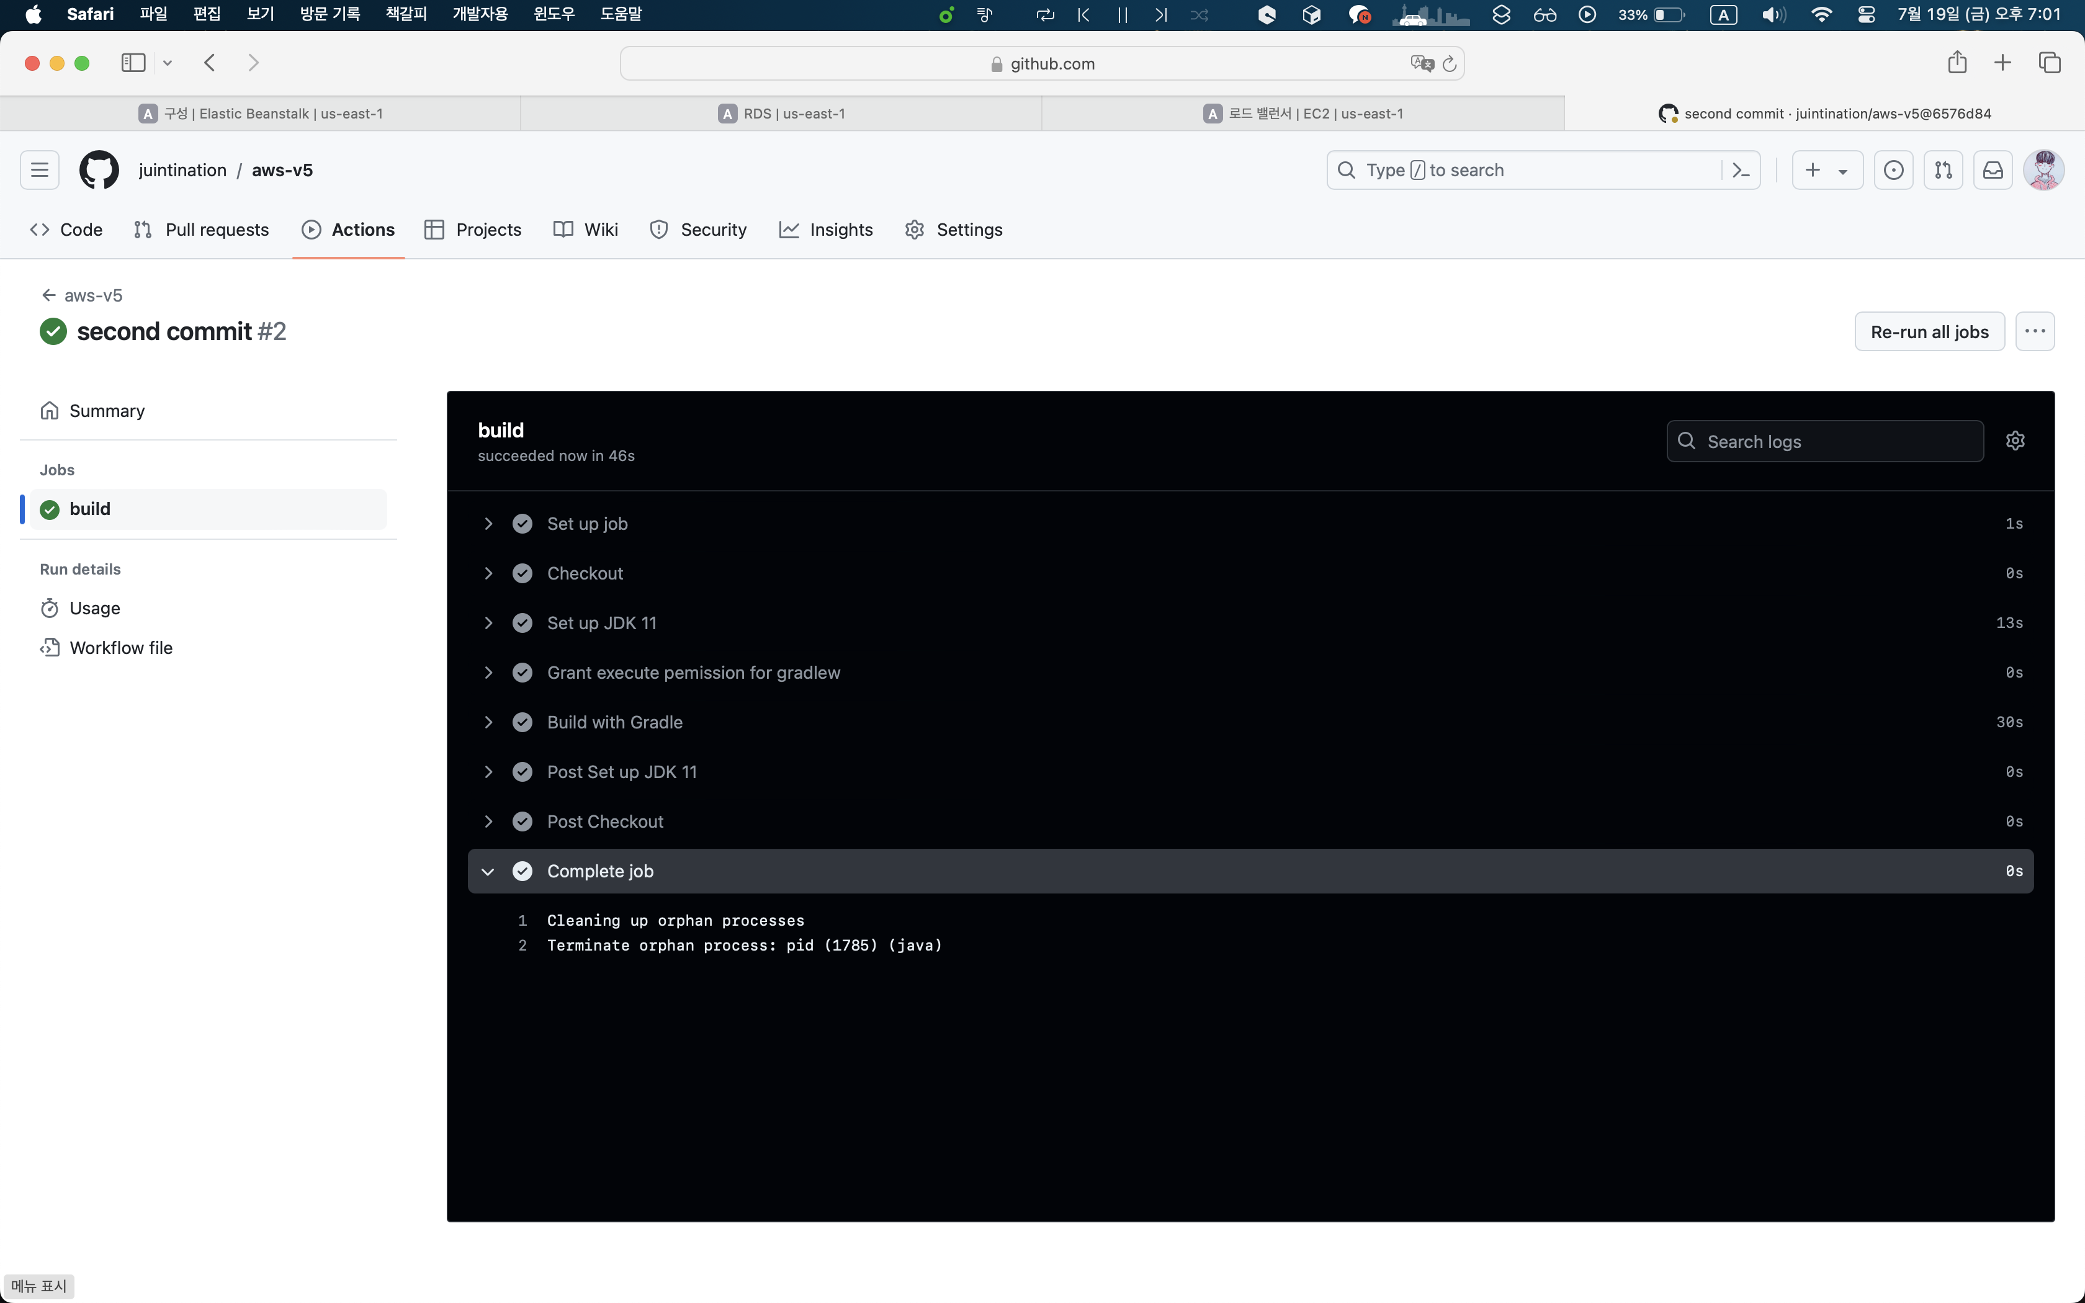Click the GitHub logo icon
Screen dimensions: 2085x1303
coord(99,170)
